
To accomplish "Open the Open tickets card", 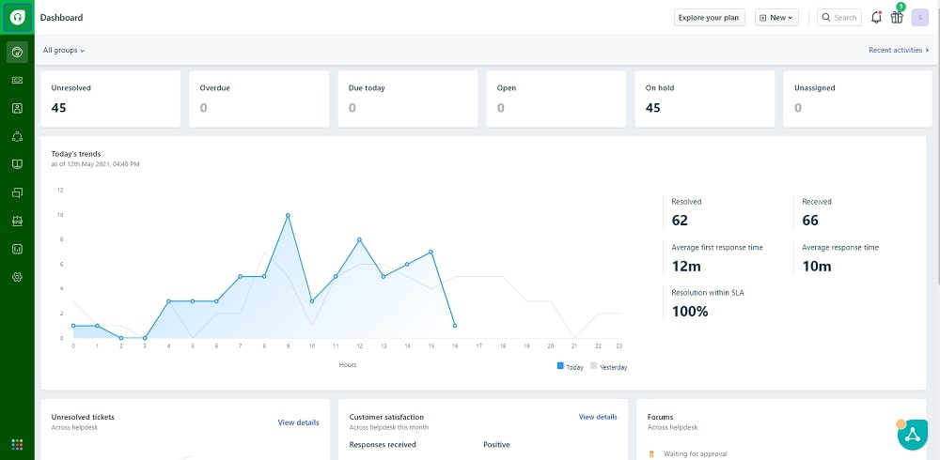I will point(556,99).
